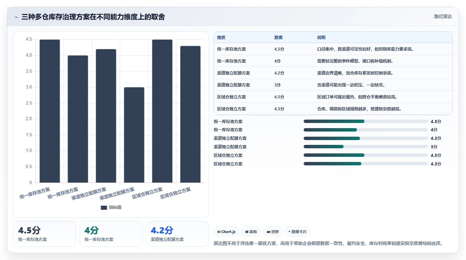Click the Chart.js chip icon

point(219,232)
